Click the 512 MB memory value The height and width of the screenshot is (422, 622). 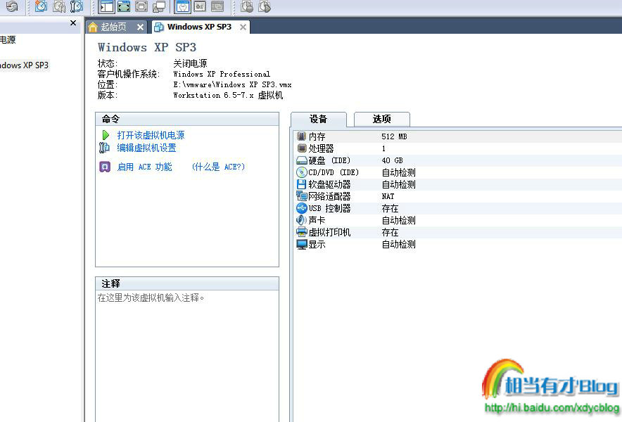point(394,137)
